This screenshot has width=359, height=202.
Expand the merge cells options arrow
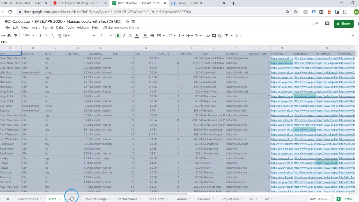pyautogui.click(x=164, y=36)
